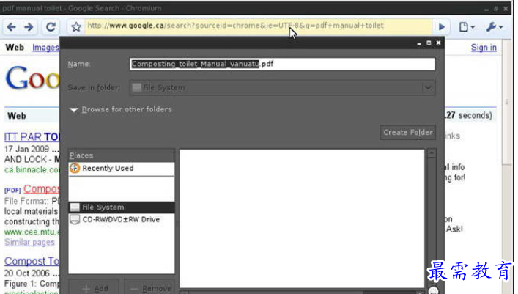Image resolution: width=518 pixels, height=294 pixels.
Task: Select CD-RW/DVD±RW Drive in Places
Action: (121, 220)
